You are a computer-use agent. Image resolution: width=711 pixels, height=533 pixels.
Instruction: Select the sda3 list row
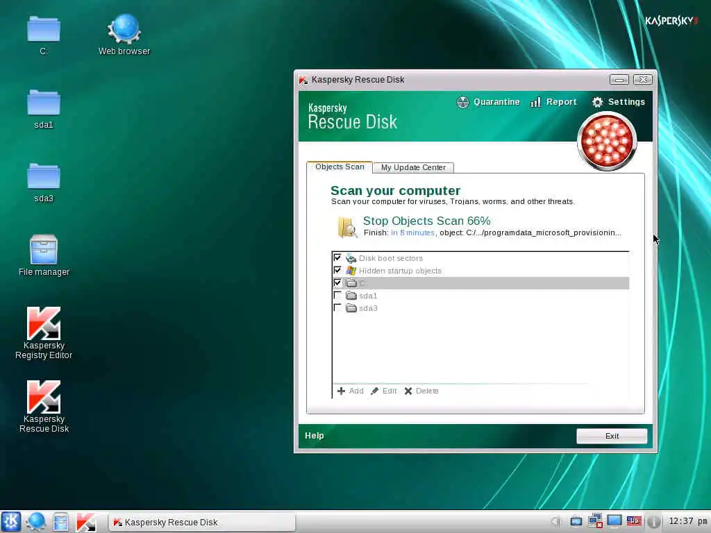[x=480, y=308]
